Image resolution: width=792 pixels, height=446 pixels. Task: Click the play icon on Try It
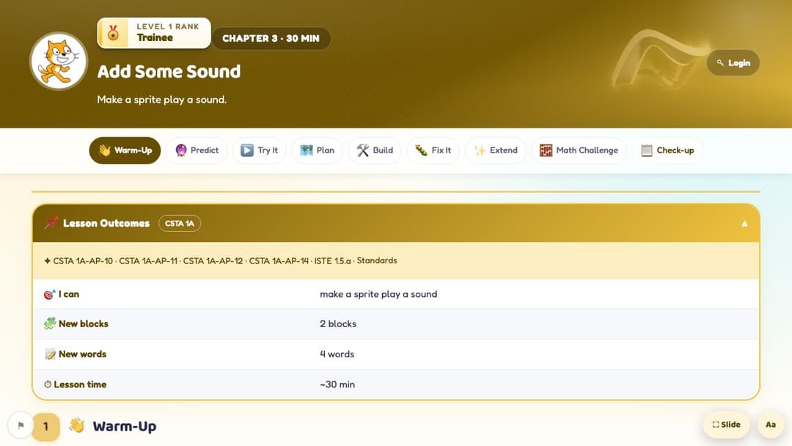pos(247,150)
